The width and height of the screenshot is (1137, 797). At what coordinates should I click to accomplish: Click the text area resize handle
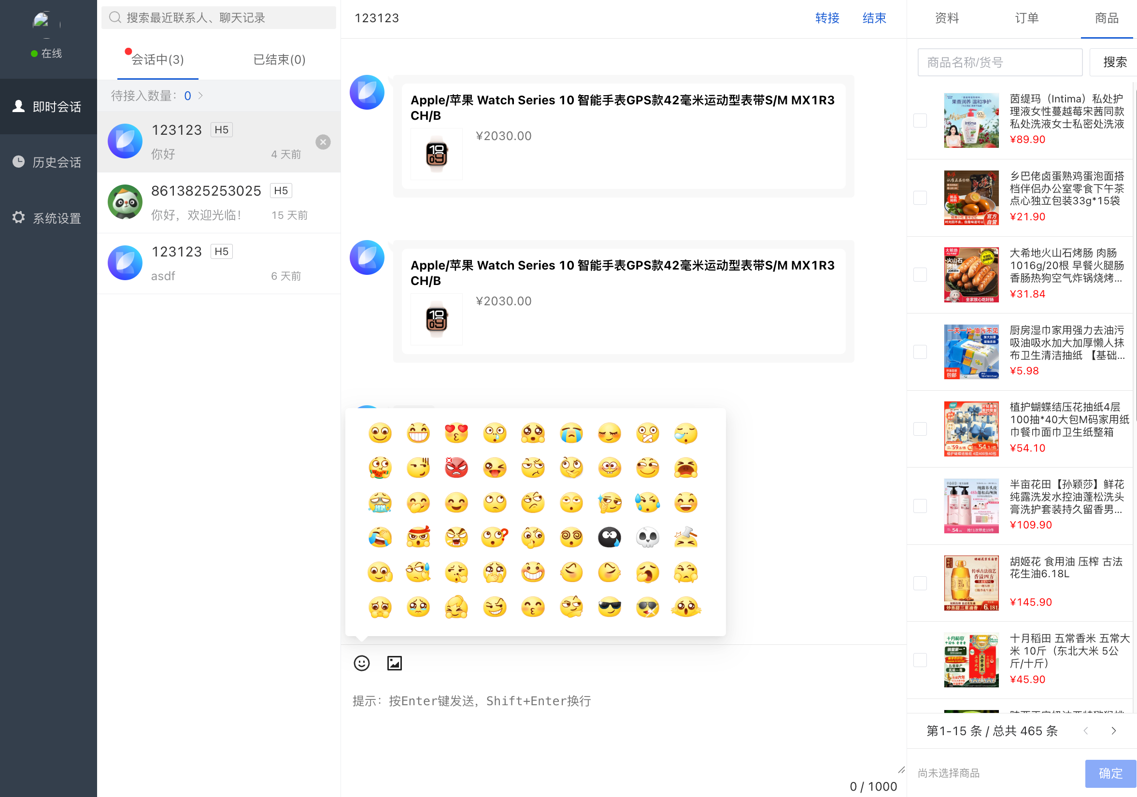click(x=901, y=770)
